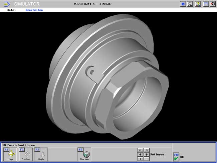Click the yellow notes icon at top right

(x=198, y=4)
